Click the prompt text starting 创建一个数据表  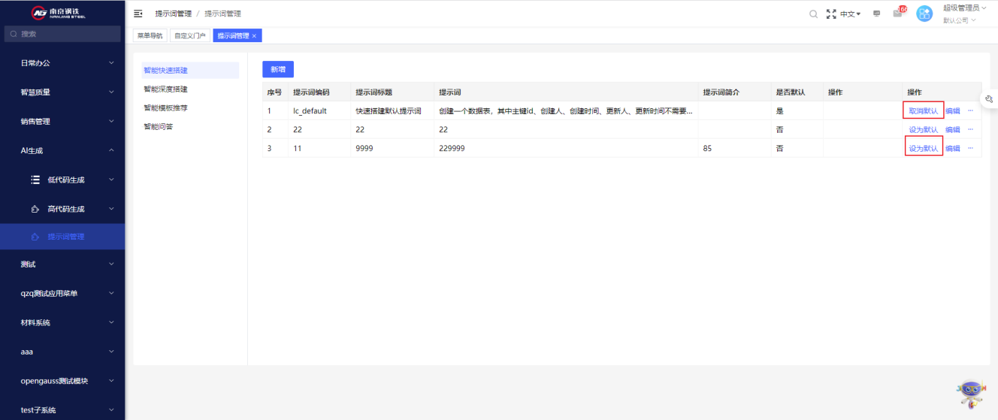click(566, 110)
